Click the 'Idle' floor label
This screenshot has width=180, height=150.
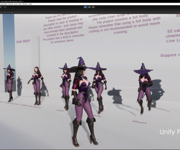coord(60,110)
